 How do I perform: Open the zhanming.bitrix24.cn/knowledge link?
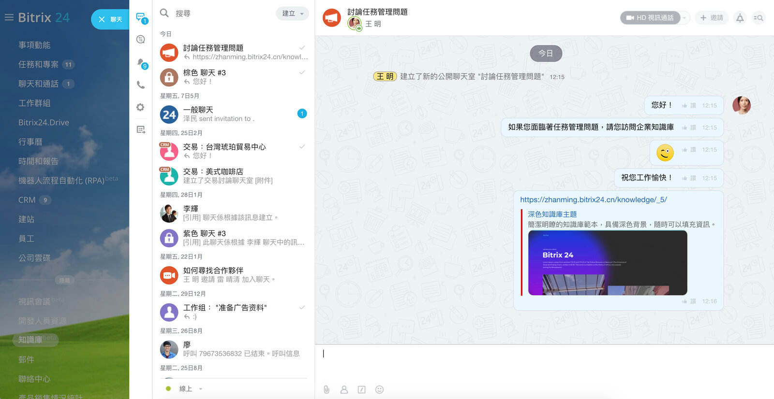point(594,199)
